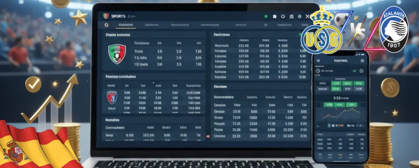Select the underlined active tab on the laptop
Image resolution: width=419 pixels, height=168 pixels.
pos(126,25)
